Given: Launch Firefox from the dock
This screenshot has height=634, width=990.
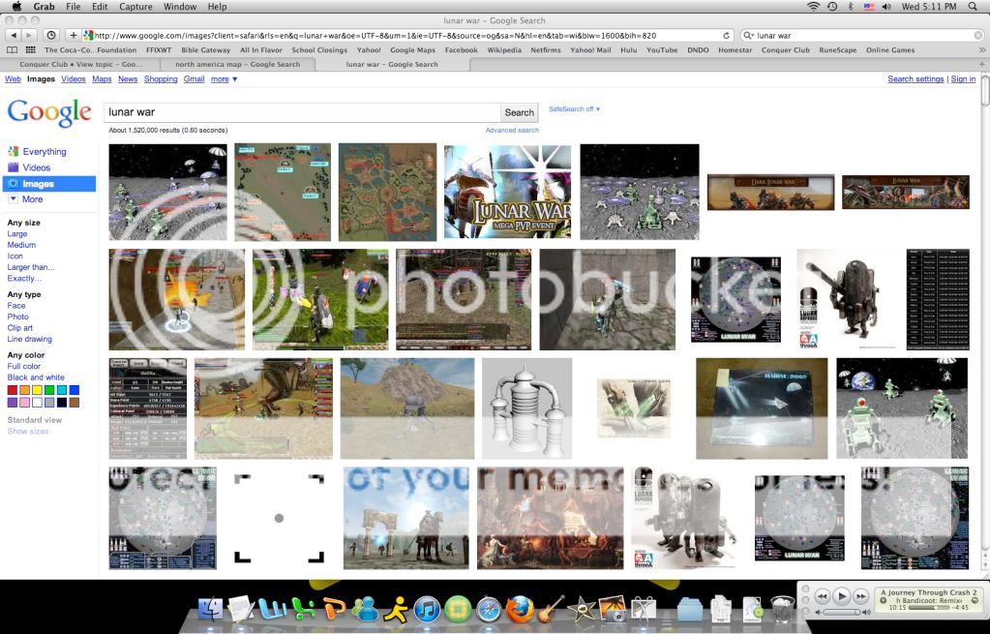Looking at the screenshot, I should coord(520,610).
